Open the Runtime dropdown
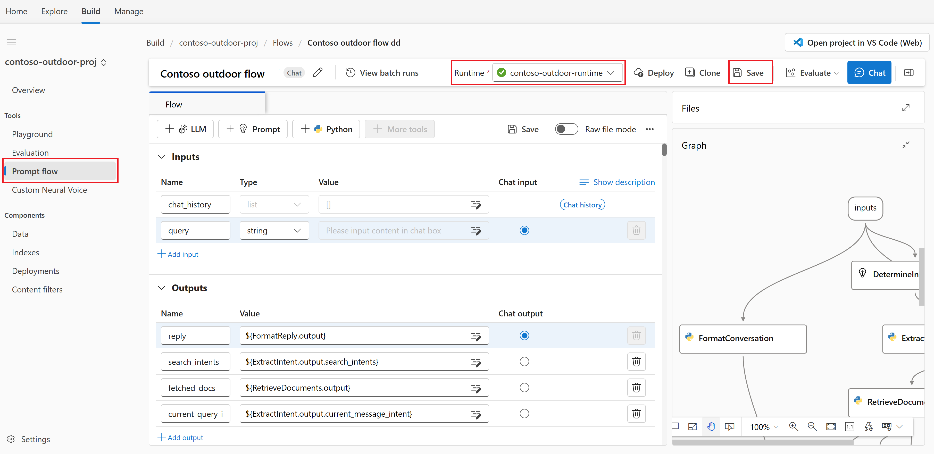The image size is (934, 454). [557, 72]
